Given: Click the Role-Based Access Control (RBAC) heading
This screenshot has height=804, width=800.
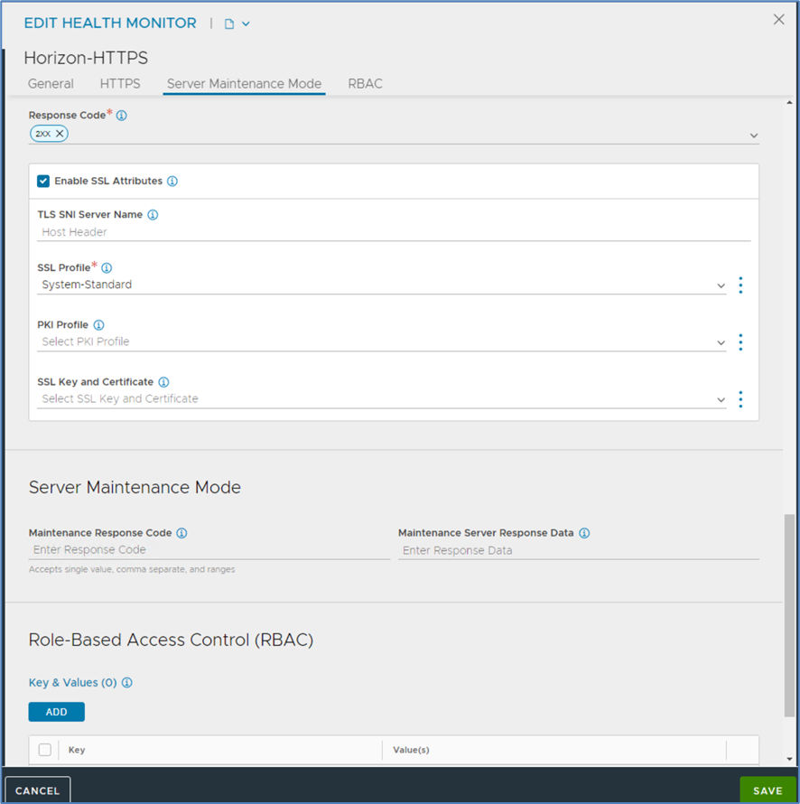Looking at the screenshot, I should 172,640.
